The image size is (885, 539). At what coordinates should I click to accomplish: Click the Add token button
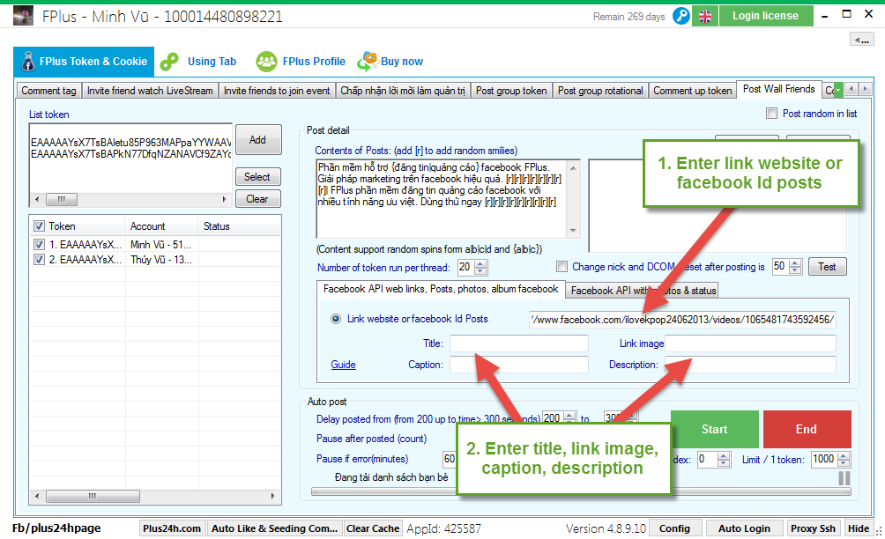258,140
